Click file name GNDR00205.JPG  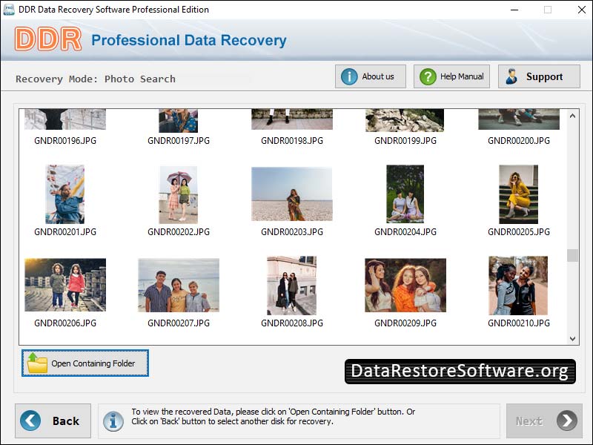coord(519,232)
